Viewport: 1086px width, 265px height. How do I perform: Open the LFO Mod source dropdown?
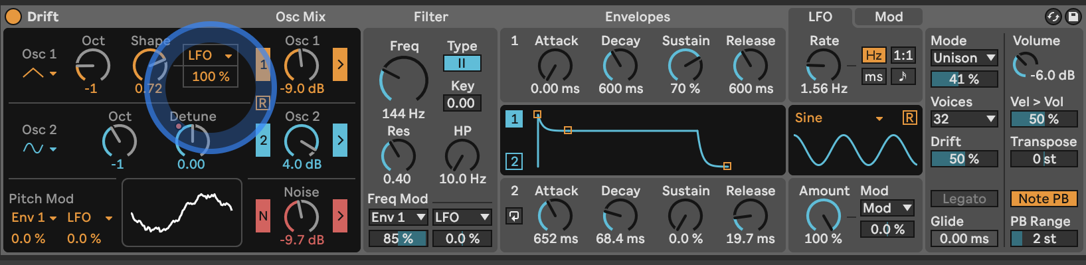pos(888,208)
